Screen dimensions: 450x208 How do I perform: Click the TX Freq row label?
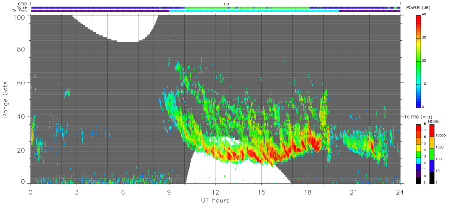pyautogui.click(x=19, y=11)
